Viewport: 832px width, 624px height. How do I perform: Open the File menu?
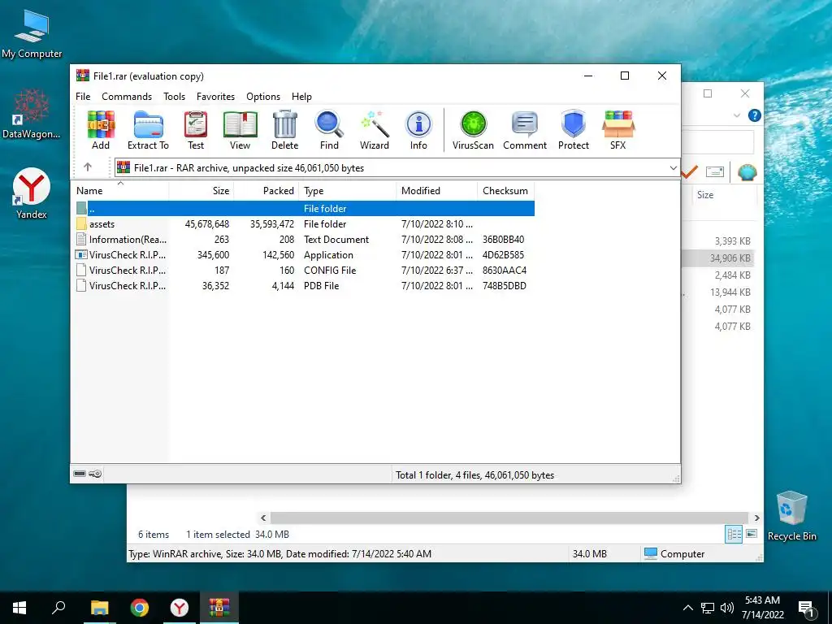(x=83, y=97)
